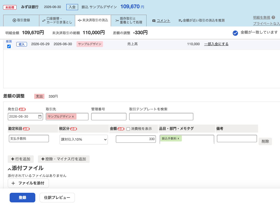Open the 税区分 dropdown 課対仕入10%
280x204 pixels.
[83, 140]
